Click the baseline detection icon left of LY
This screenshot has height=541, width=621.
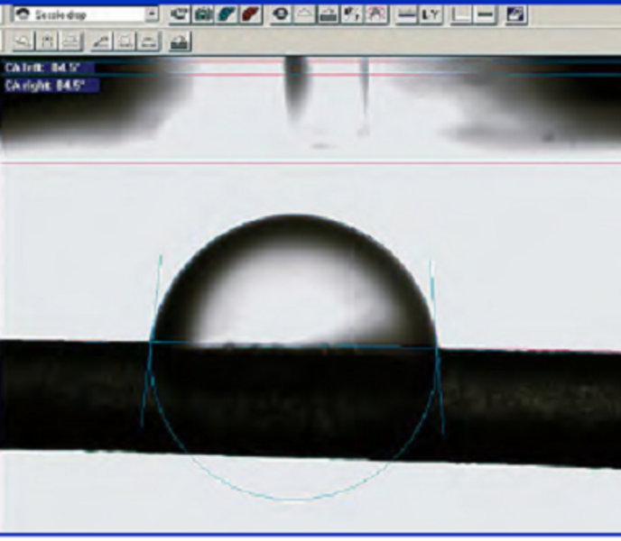[x=407, y=15]
